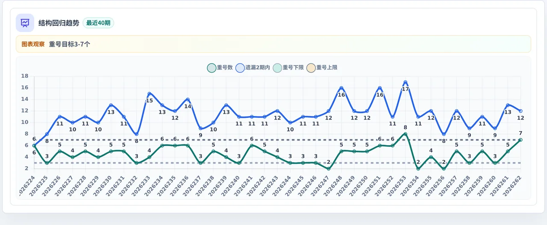547x225 pixels.
Task: Click the x-axis label 2026245
Action: click(295, 185)
